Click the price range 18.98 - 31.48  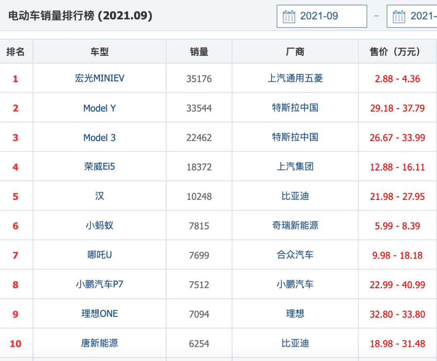(397, 344)
